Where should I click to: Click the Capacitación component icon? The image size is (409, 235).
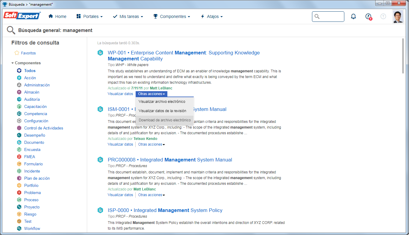point(19,106)
